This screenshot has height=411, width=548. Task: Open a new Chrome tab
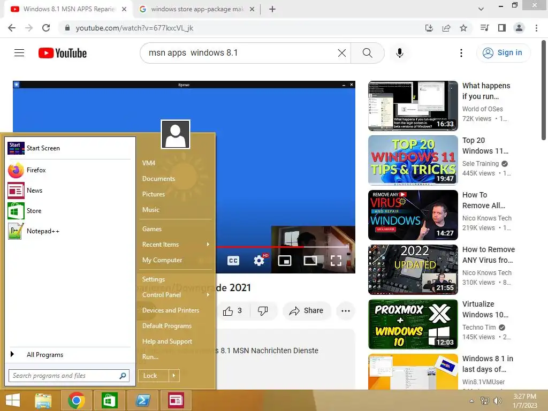272,9
